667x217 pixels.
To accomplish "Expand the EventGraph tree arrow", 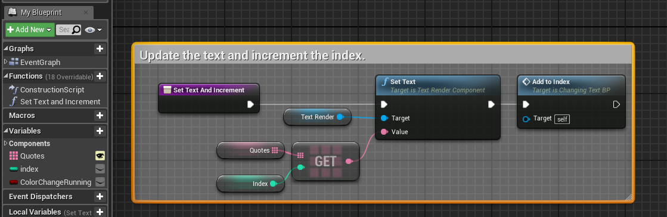I will tap(5, 62).
